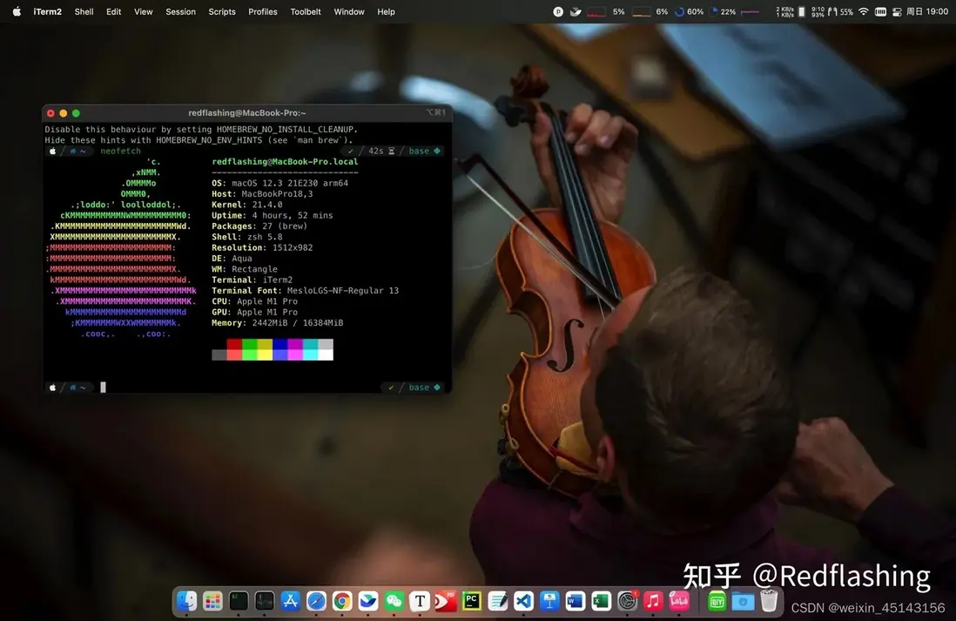This screenshot has width=956, height=621.
Task: Open the Trash in the dock
Action: pyautogui.click(x=768, y=601)
